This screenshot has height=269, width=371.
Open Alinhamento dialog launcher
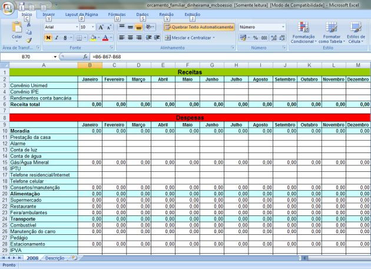tap(233, 48)
